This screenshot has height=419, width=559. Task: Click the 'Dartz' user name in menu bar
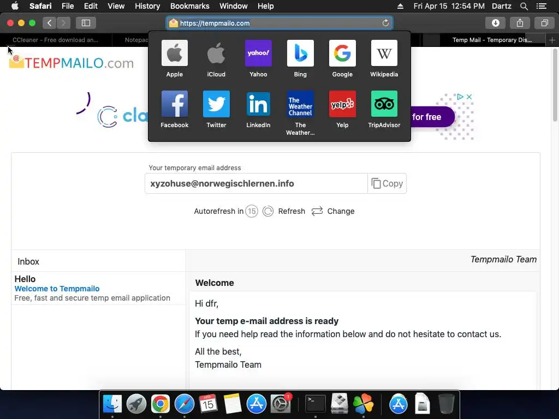[x=501, y=6]
